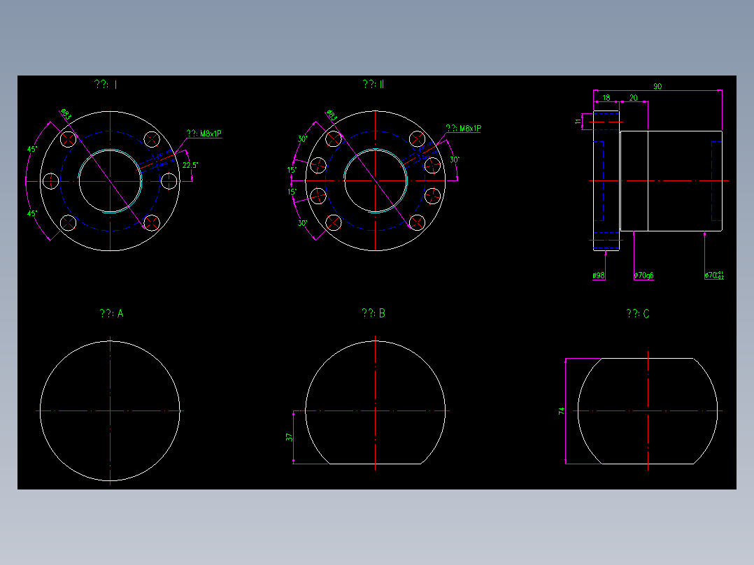Click the ø70g6 diameter dimension
This screenshot has width=754, height=565.
pyautogui.click(x=643, y=276)
